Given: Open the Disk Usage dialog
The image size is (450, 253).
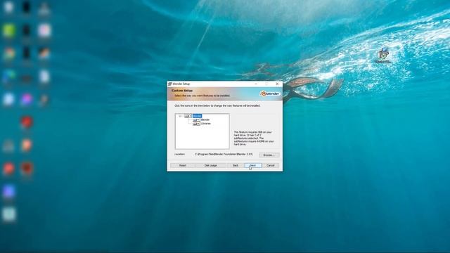Looking at the screenshot, I should point(211,166).
